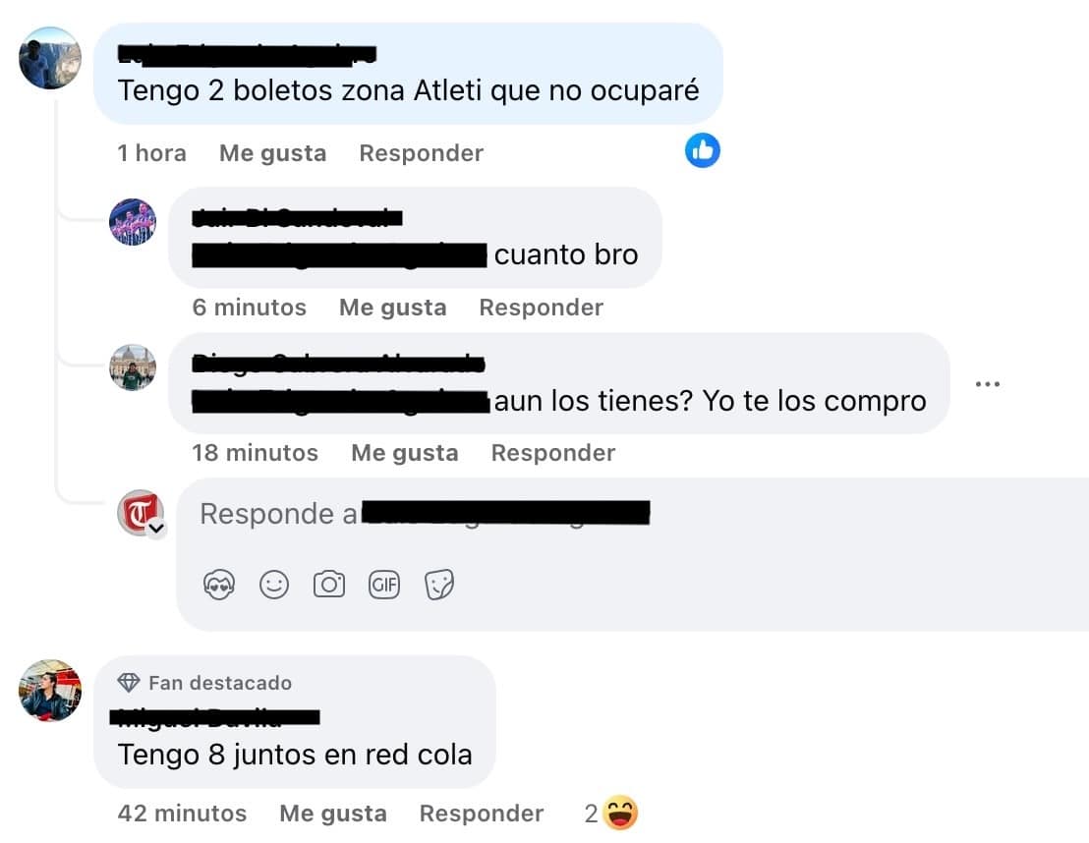1089x843 pixels.
Task: Switch commenting profile via avatar dropdown arrow
Action: pyautogui.click(x=157, y=530)
